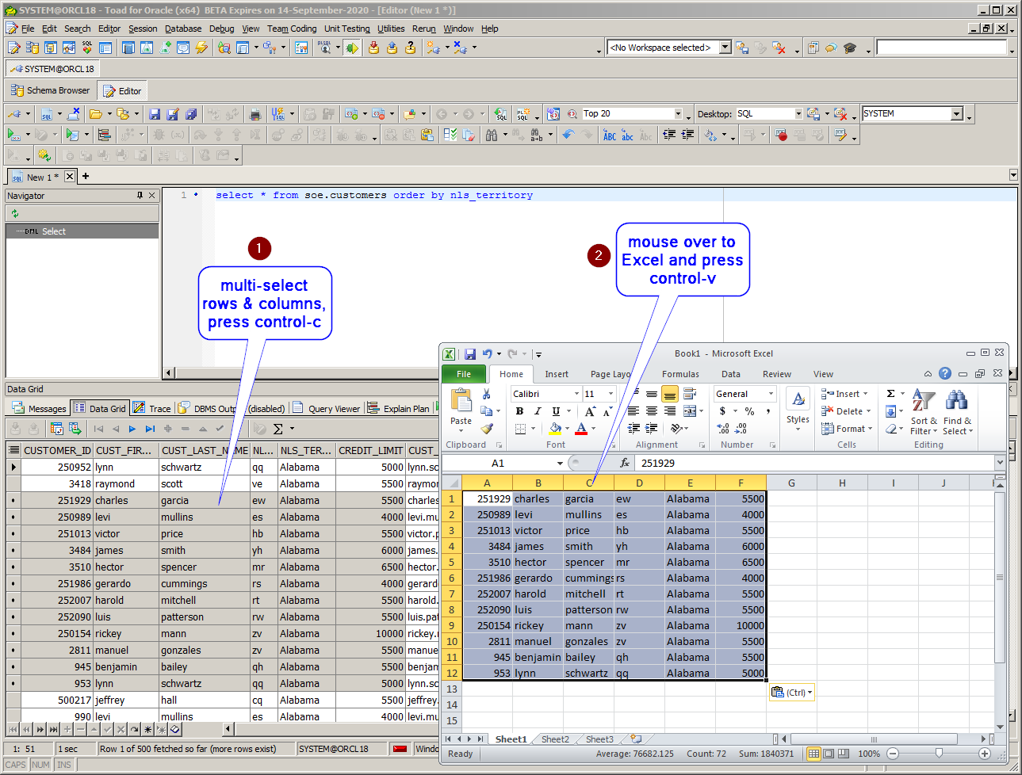Click Excel Help question mark icon
The image size is (1022, 775).
pyautogui.click(x=945, y=373)
